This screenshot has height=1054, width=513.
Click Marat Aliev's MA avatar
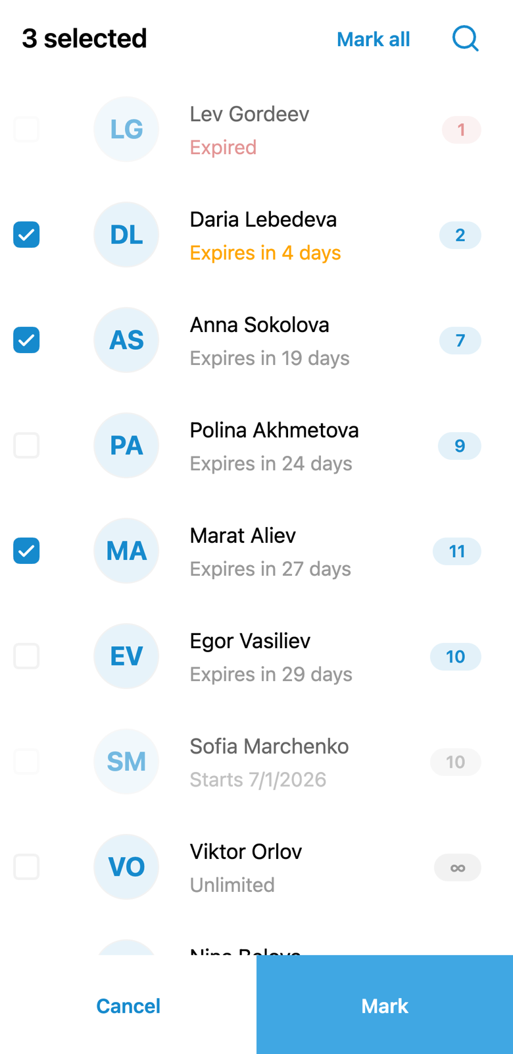pyautogui.click(x=126, y=551)
